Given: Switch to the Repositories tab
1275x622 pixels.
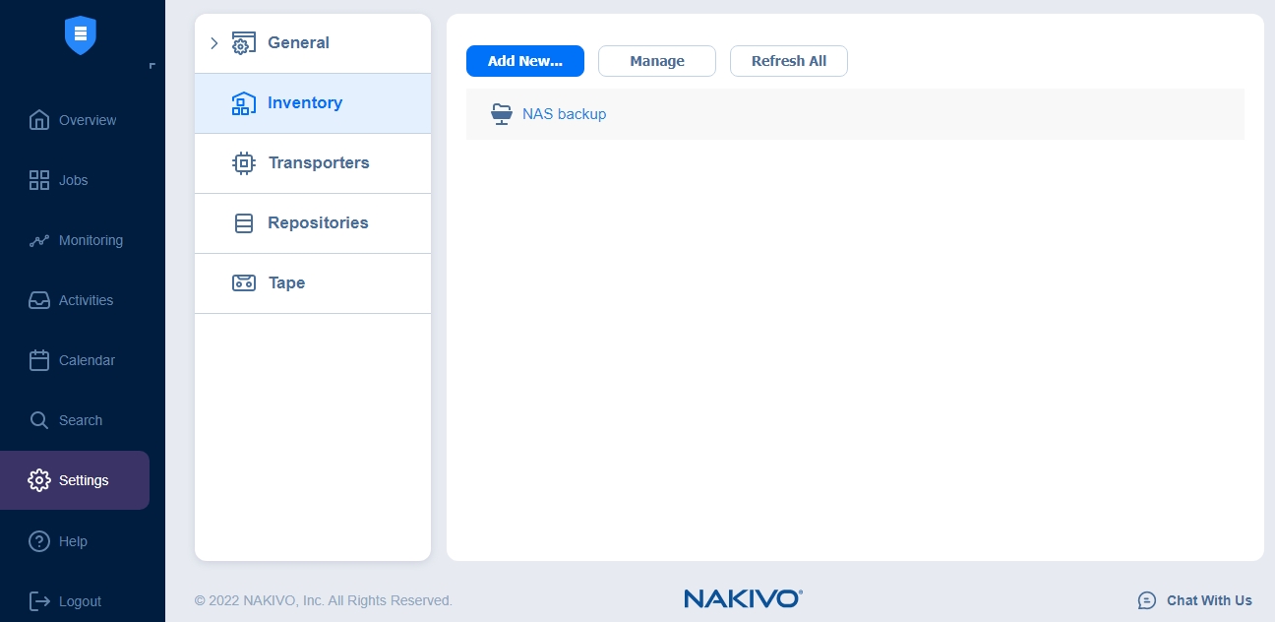Looking at the screenshot, I should [x=318, y=222].
